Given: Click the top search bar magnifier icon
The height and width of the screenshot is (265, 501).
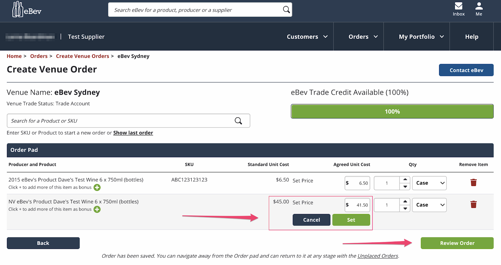Looking at the screenshot, I should pos(286,10).
